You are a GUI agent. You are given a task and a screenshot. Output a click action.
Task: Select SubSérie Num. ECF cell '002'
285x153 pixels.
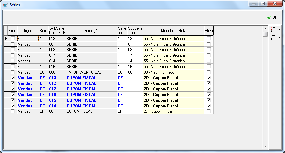(57, 49)
